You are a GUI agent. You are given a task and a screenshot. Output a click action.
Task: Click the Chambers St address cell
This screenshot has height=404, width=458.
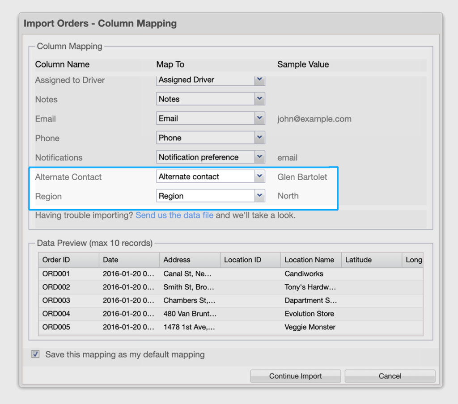(189, 300)
